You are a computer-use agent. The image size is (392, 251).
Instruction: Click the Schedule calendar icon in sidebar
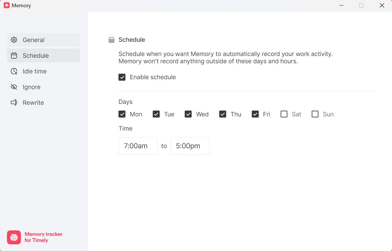(x=14, y=55)
